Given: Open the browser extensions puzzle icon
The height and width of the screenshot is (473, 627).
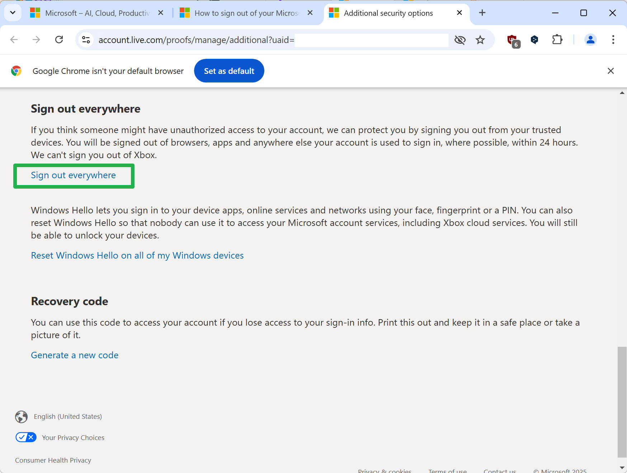Looking at the screenshot, I should coord(557,40).
